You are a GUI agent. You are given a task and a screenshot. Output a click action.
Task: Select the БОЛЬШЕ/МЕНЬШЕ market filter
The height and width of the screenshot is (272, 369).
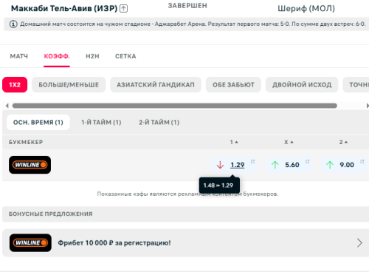[69, 85]
